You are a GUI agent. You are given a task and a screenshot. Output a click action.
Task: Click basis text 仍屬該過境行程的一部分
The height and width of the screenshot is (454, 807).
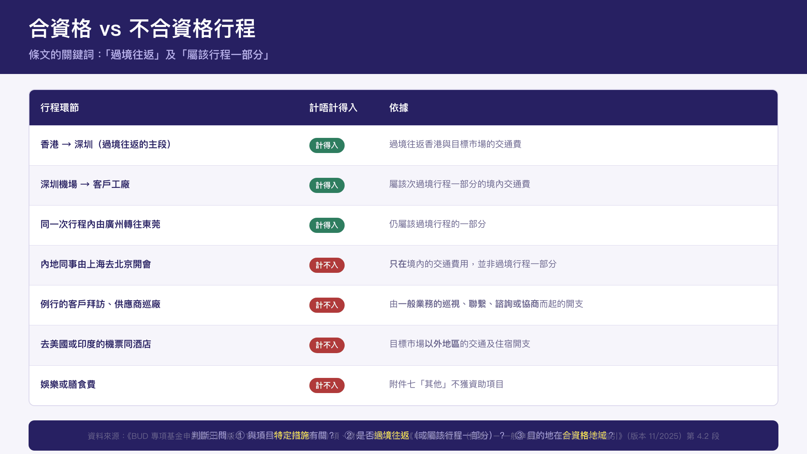tap(438, 224)
